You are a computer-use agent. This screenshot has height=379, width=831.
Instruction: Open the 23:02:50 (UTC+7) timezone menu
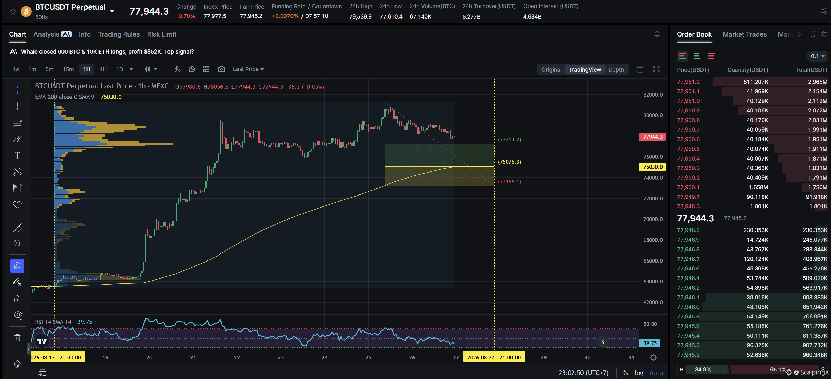point(583,373)
